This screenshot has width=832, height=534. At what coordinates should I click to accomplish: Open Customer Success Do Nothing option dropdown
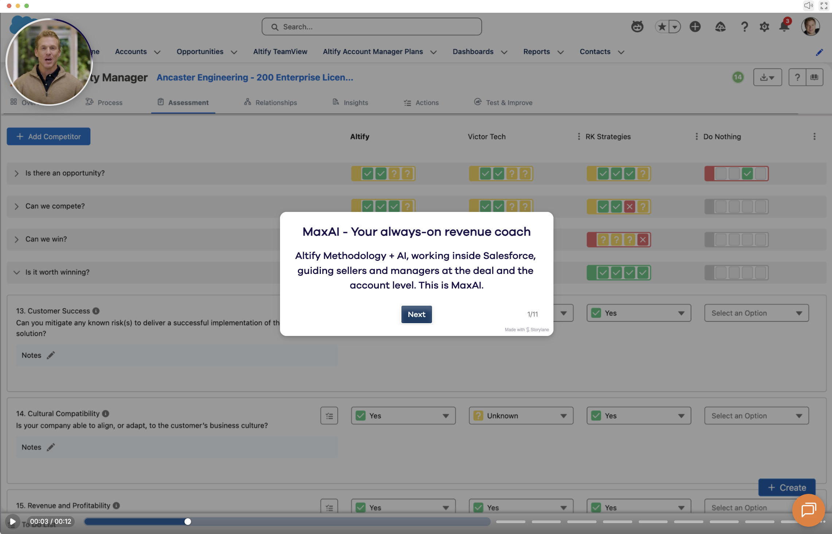click(757, 313)
